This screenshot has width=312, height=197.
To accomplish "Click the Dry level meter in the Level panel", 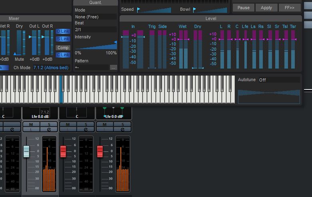I will pyautogui.click(x=198, y=49).
